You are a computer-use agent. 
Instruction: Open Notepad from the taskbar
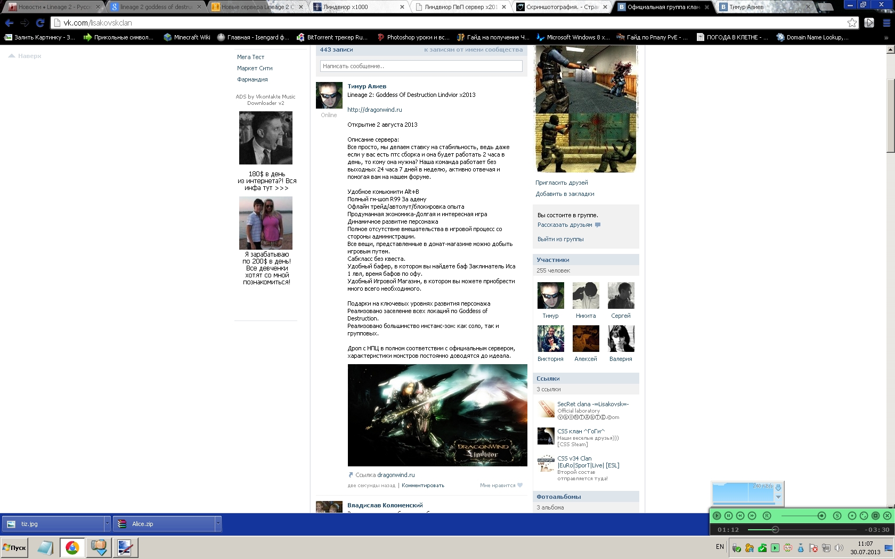pyautogui.click(x=45, y=547)
